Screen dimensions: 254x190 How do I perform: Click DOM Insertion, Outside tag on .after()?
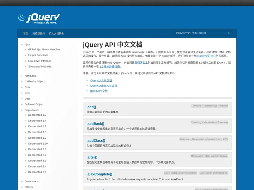[x=216, y=156]
